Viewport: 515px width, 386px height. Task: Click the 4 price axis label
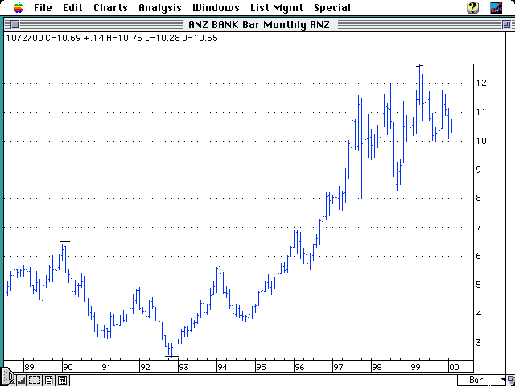479,314
